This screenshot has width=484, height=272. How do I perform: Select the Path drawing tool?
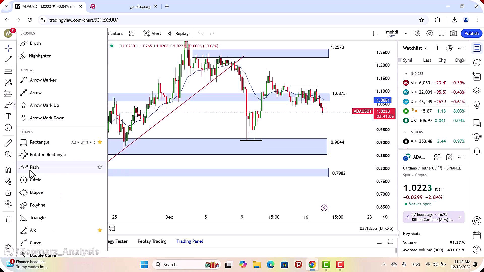[62, 167]
